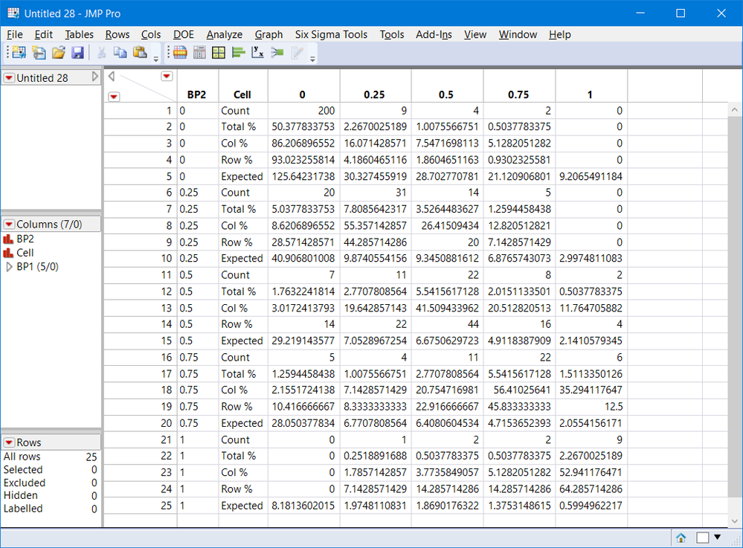Click cell with value 45.833333333
Viewport: 743px width, 548px height.
[x=519, y=407]
